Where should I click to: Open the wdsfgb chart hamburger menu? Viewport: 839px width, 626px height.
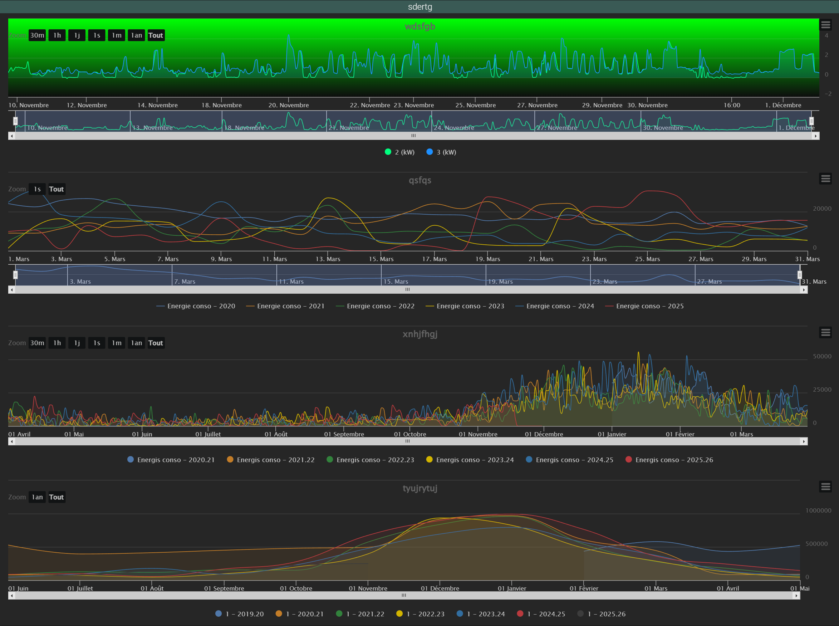tap(825, 25)
